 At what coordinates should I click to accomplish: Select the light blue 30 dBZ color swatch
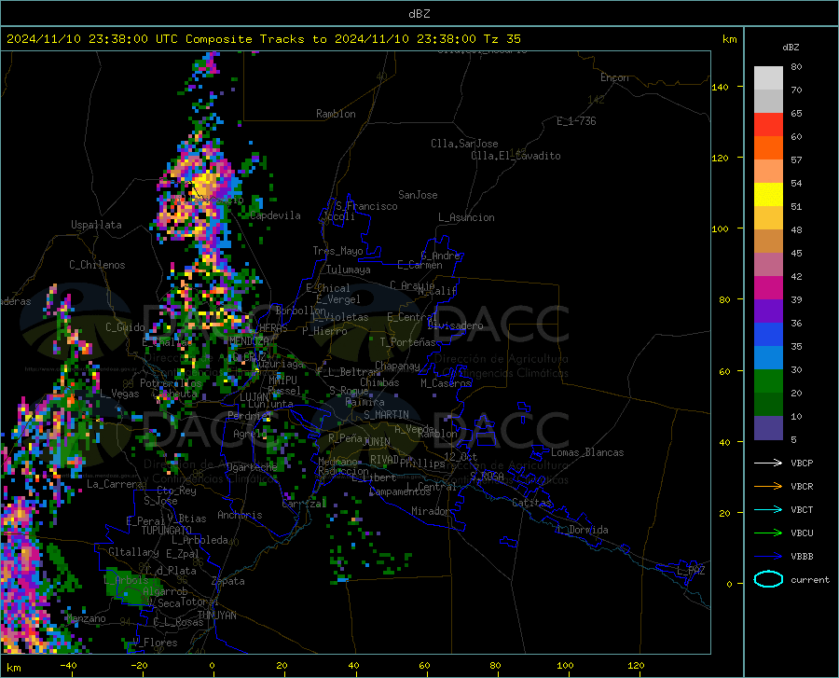point(768,358)
